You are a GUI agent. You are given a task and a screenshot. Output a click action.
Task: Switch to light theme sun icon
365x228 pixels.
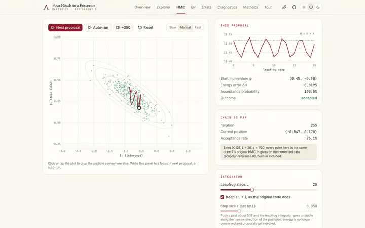(304, 7)
